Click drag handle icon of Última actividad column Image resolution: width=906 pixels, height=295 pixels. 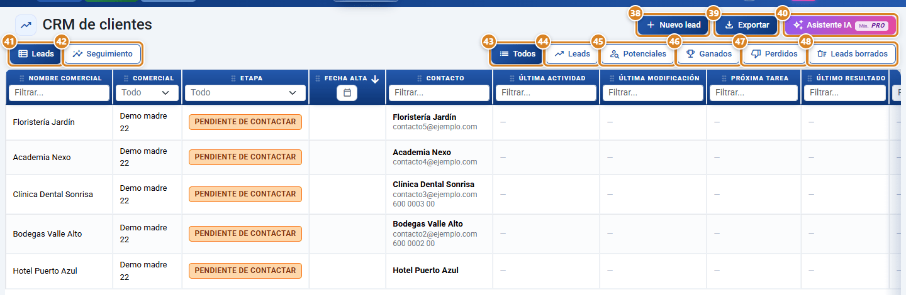click(x=512, y=78)
